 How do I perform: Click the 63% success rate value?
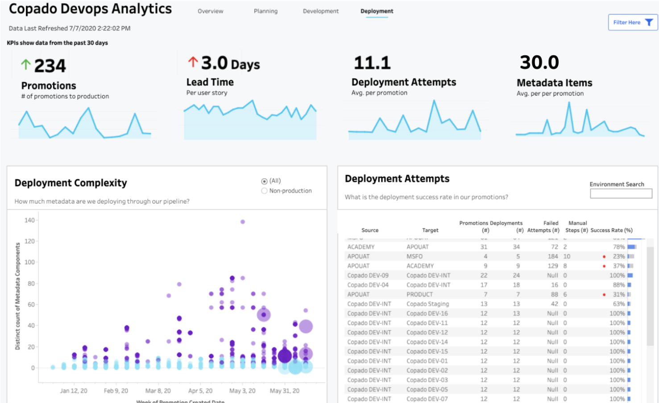coord(619,304)
